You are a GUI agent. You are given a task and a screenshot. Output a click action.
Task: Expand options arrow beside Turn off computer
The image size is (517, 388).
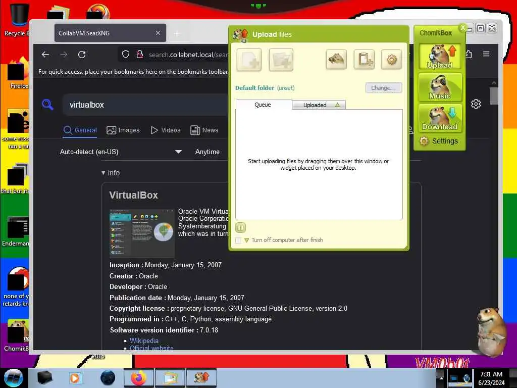click(246, 240)
